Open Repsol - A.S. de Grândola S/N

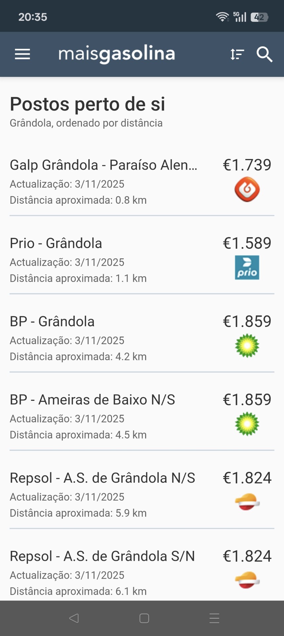tap(102, 556)
